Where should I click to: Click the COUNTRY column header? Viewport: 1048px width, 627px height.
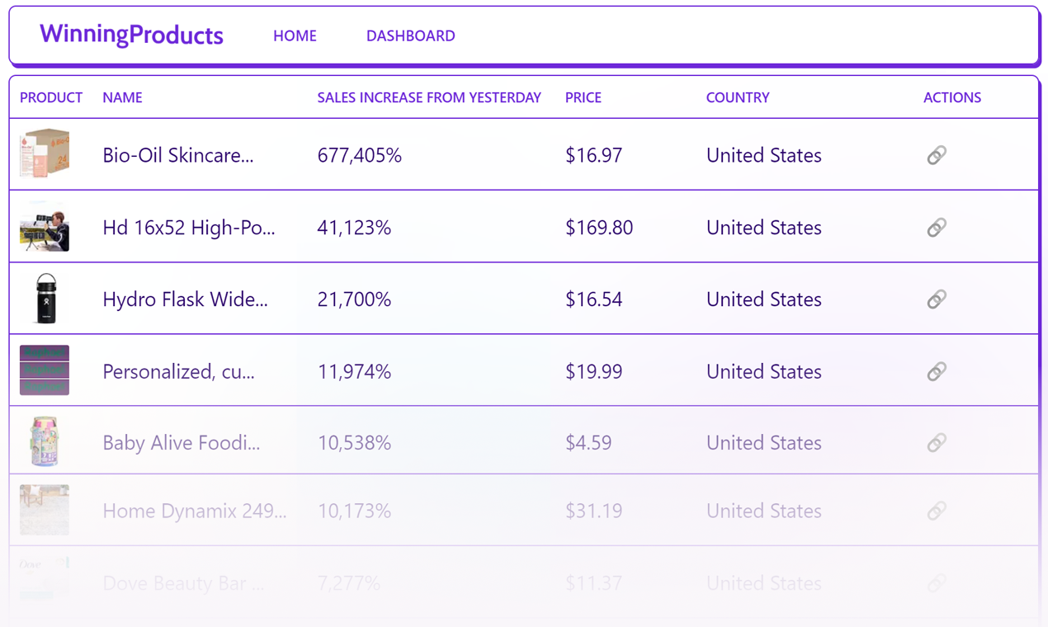(x=738, y=97)
